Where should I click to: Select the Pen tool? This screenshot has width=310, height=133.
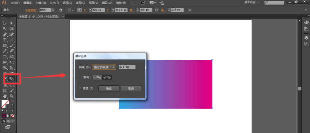(x=5, y=35)
